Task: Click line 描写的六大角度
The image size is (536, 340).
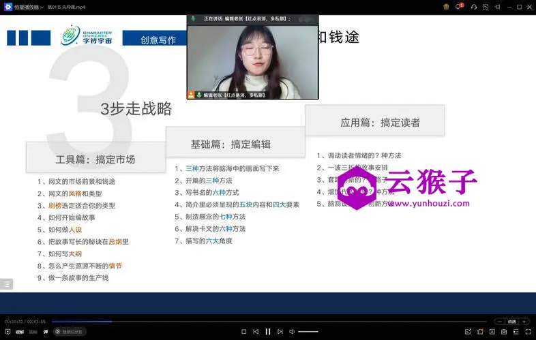Action: tap(203, 241)
